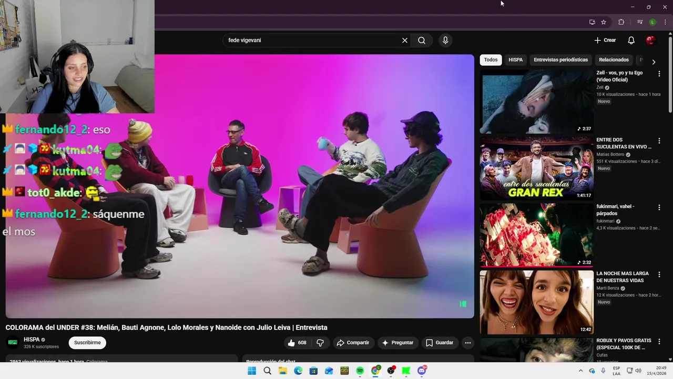Open LA NOCHE MAS LARGA thumbnail
The width and height of the screenshot is (673, 379).
click(x=536, y=302)
